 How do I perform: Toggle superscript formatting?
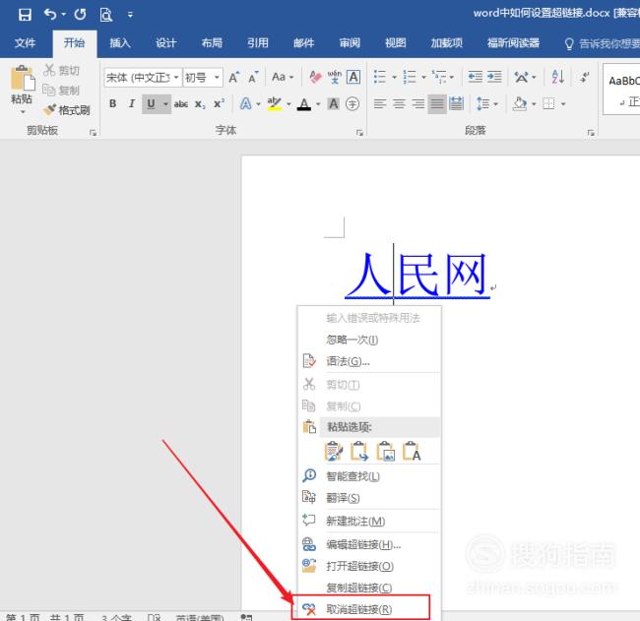[x=220, y=103]
